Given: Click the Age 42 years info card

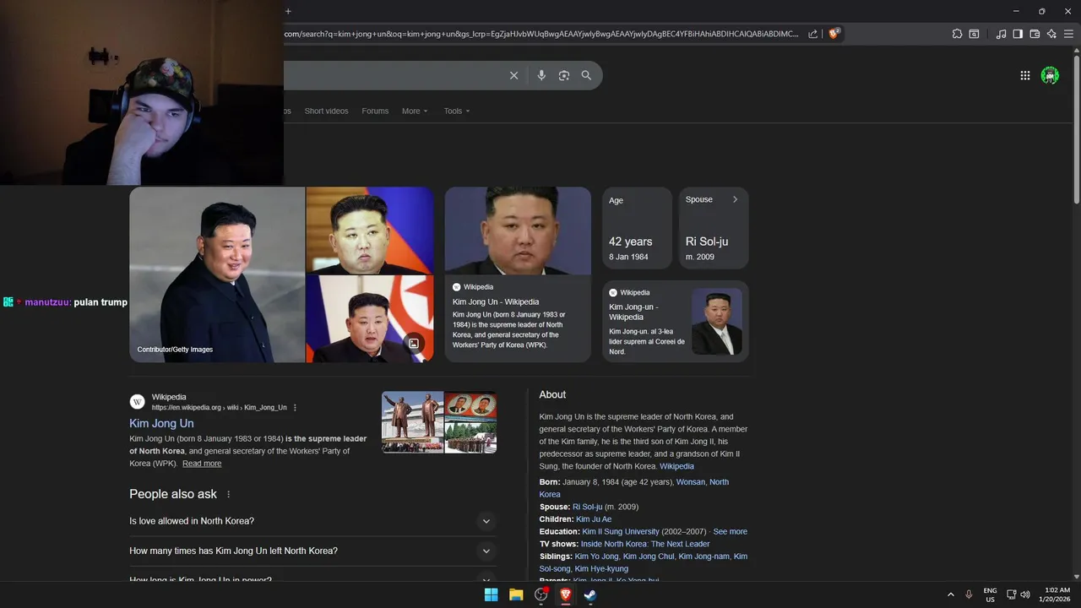Looking at the screenshot, I should coord(637,228).
